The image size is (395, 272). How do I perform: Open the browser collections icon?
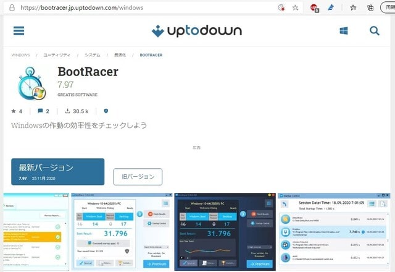(x=370, y=7)
